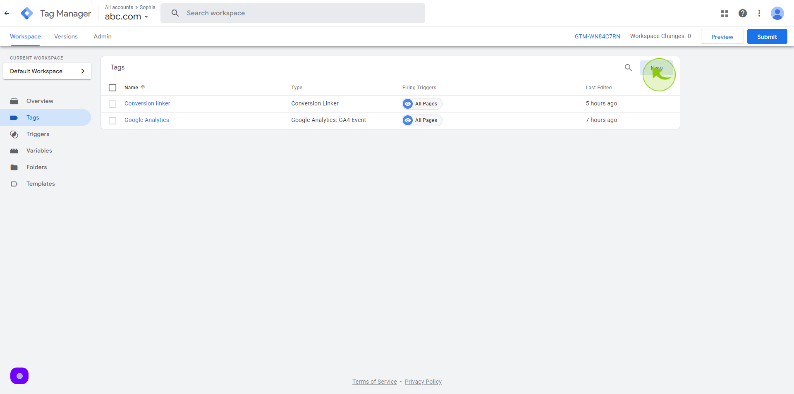Screen dimensions: 794x394
Task: Click the Workspace Changes: 0 text
Action: (660, 36)
